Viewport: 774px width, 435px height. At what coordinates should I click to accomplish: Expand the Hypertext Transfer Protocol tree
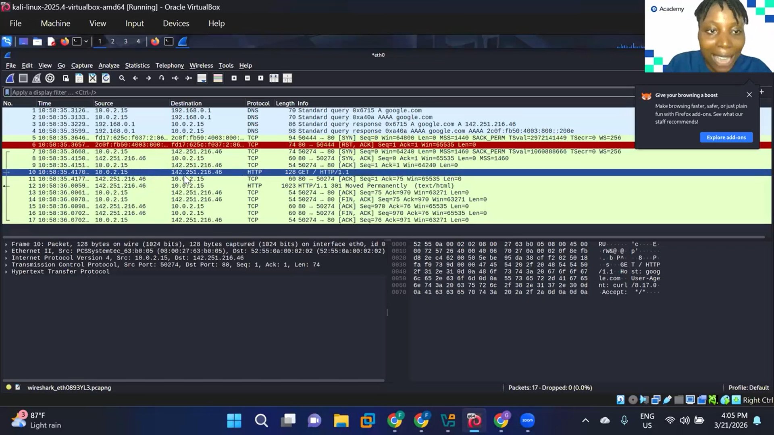[6, 272]
